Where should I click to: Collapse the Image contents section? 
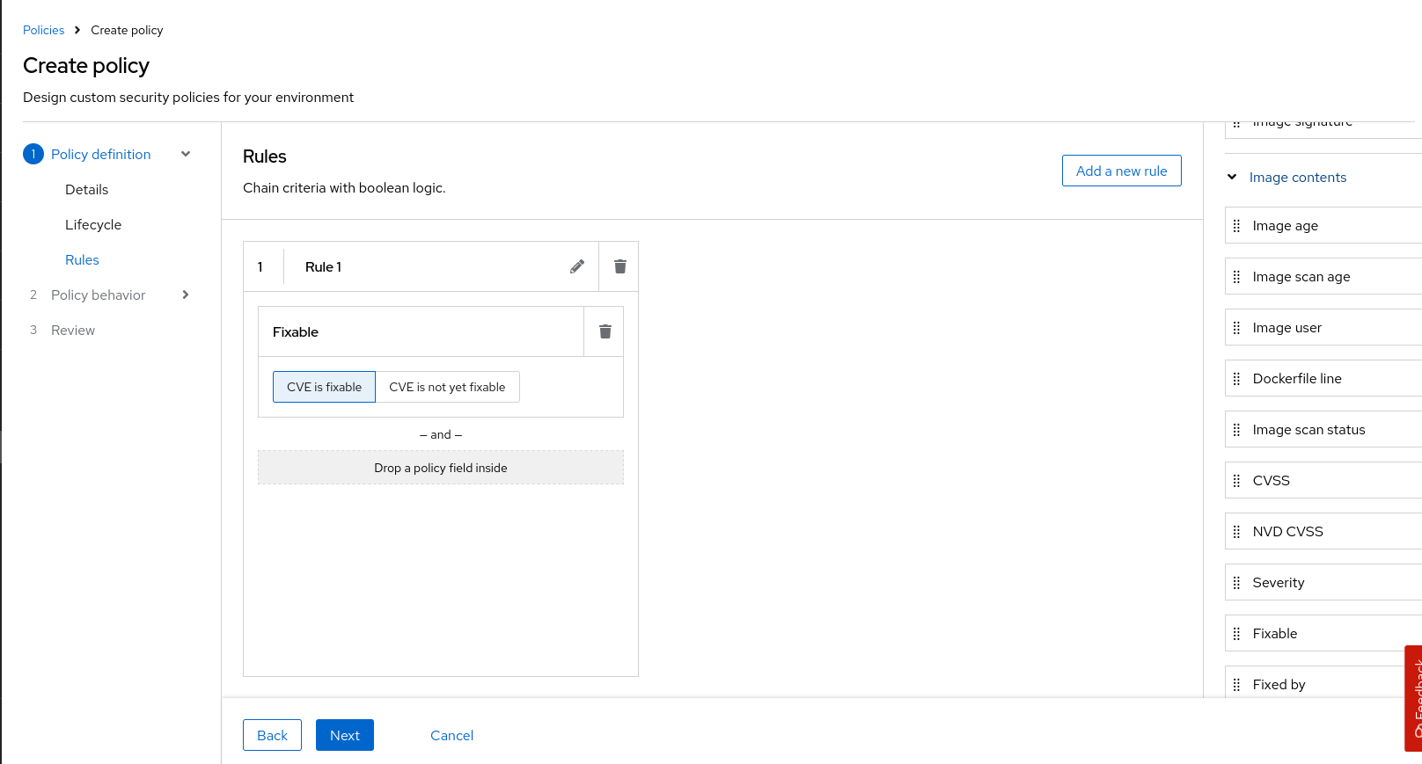click(x=1232, y=177)
